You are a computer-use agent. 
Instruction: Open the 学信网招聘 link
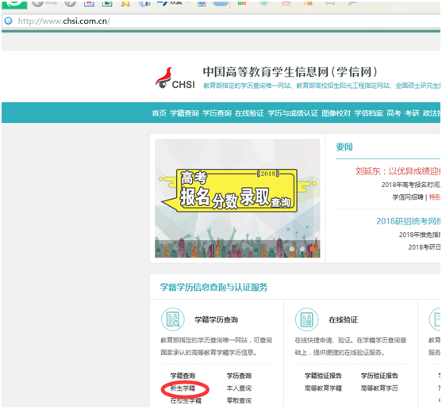pyautogui.click(x=408, y=197)
